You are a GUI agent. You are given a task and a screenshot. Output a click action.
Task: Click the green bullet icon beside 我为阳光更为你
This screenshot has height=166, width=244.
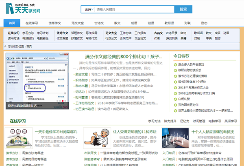(175, 105)
